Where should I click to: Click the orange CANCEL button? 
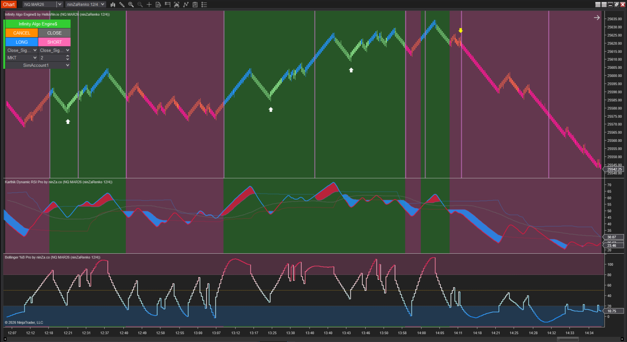point(22,33)
